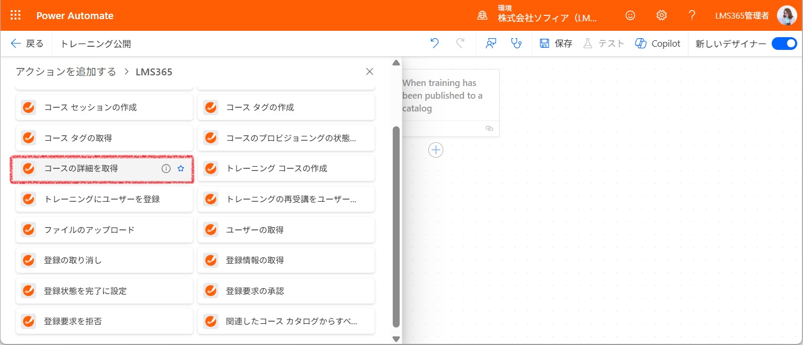Click the plus icon to add step
The height and width of the screenshot is (345, 803).
pyautogui.click(x=436, y=150)
